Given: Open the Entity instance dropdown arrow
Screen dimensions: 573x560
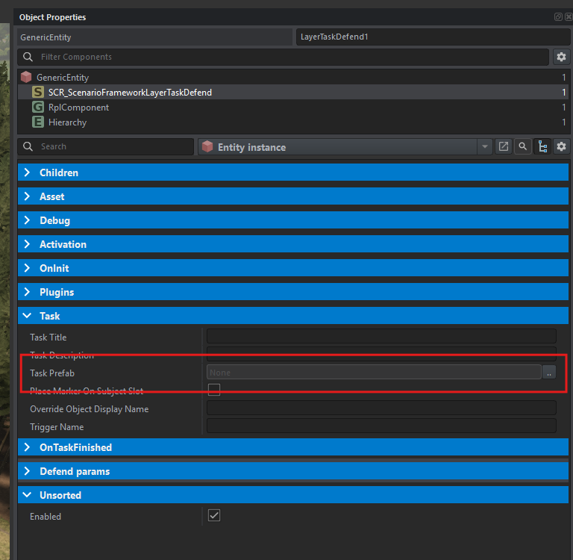Looking at the screenshot, I should click(484, 146).
